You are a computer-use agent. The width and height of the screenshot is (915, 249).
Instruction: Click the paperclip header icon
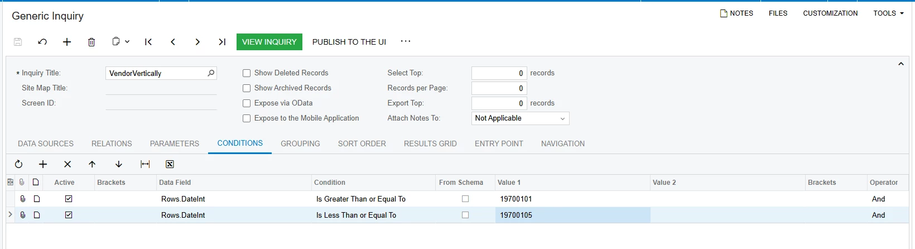[22, 182]
